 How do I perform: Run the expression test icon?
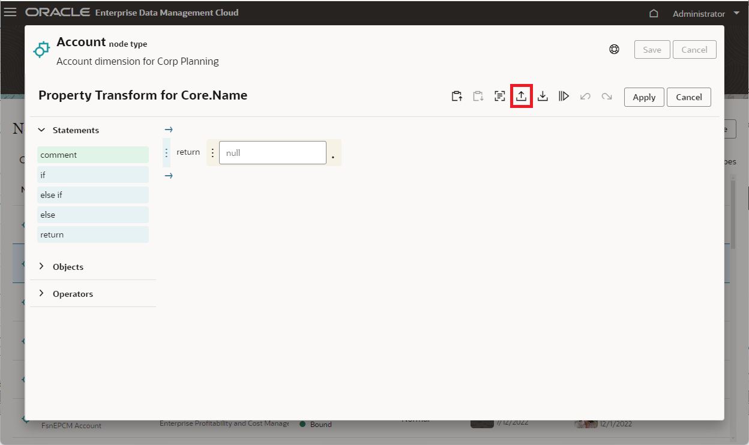pyautogui.click(x=564, y=96)
